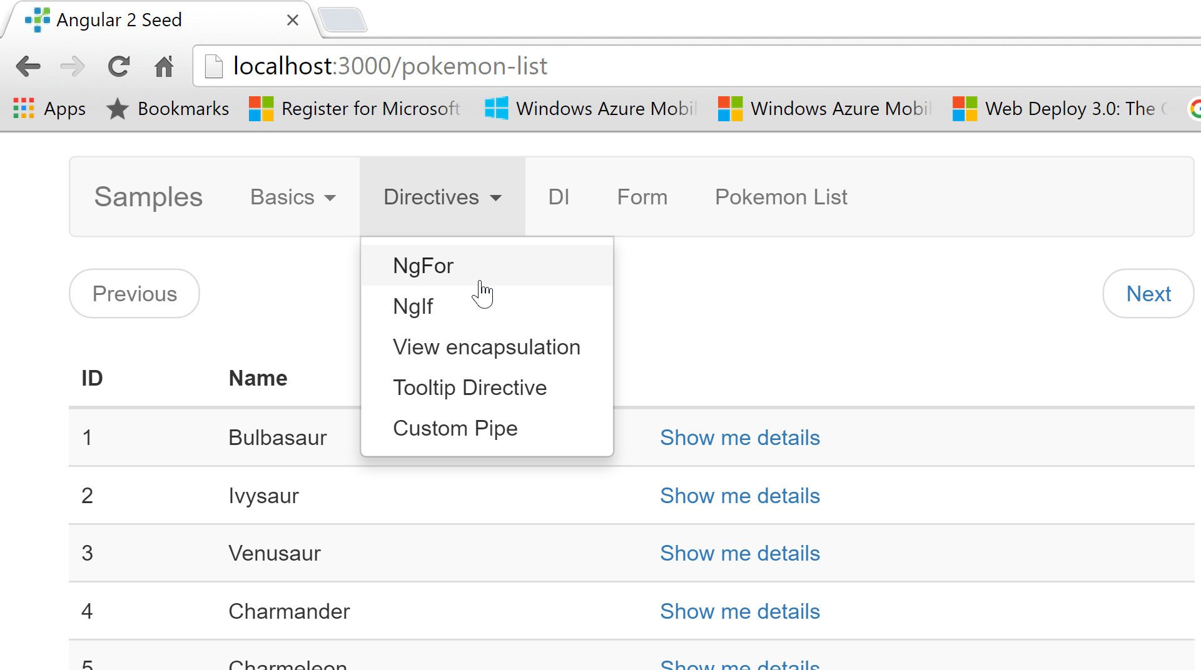The width and height of the screenshot is (1201, 670).
Task: Choose Custom Pipe menu entry
Action: (x=487, y=428)
